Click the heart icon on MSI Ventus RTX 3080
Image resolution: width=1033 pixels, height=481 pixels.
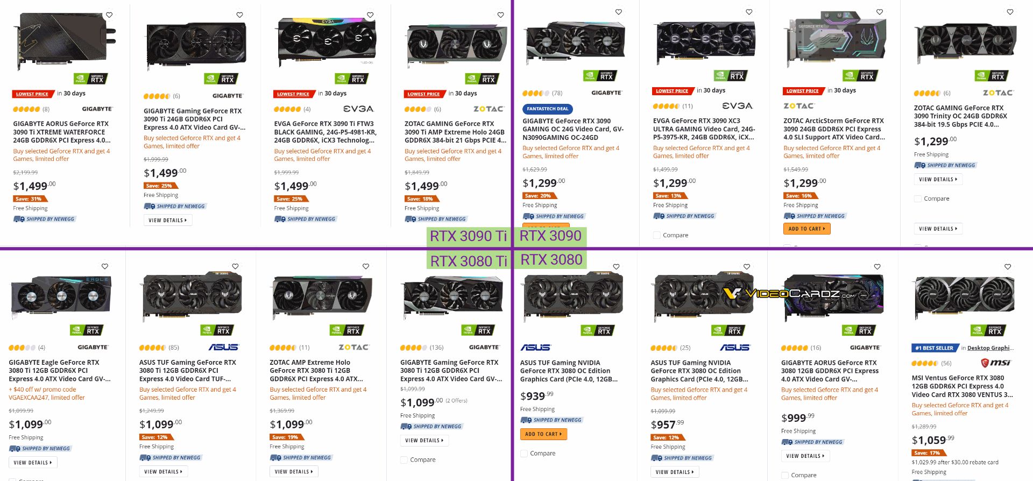click(1007, 266)
